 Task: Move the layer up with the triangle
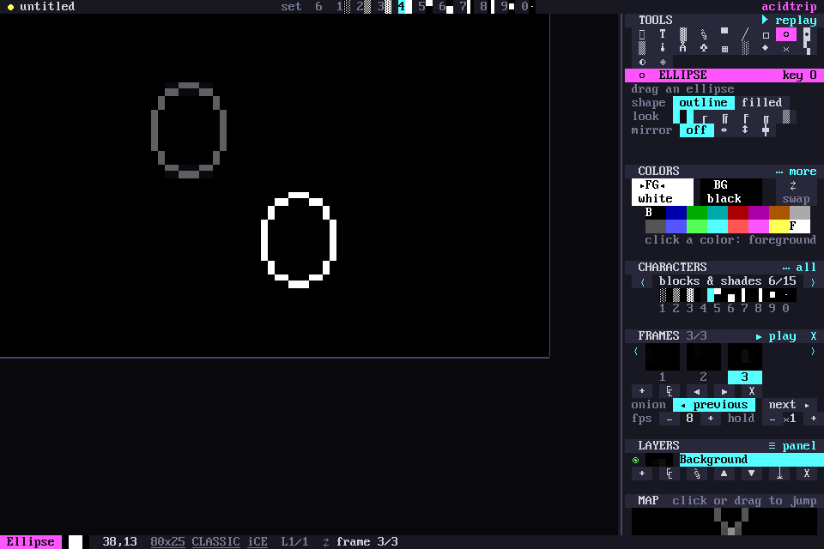point(724,474)
